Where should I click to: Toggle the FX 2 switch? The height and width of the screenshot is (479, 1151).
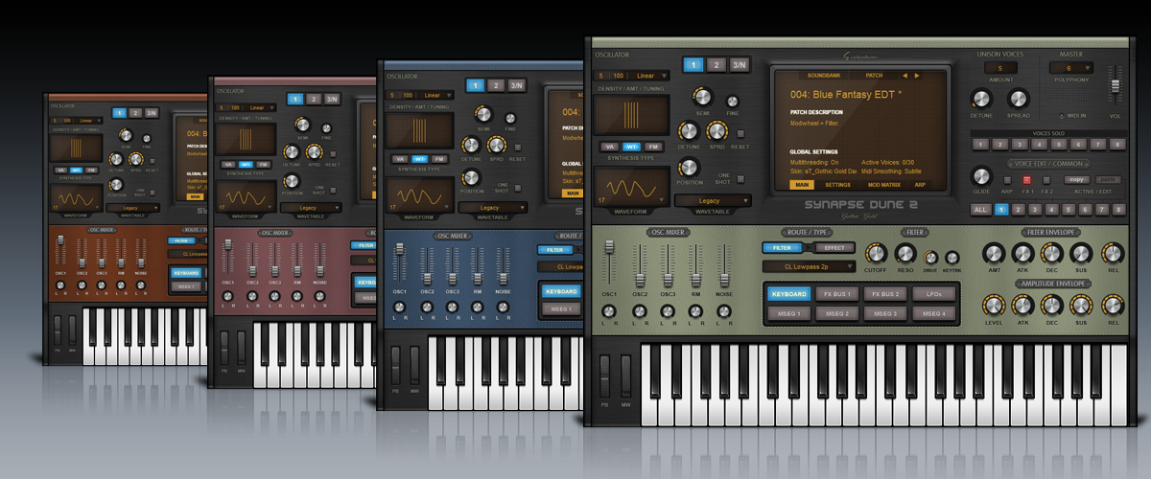click(x=1045, y=179)
